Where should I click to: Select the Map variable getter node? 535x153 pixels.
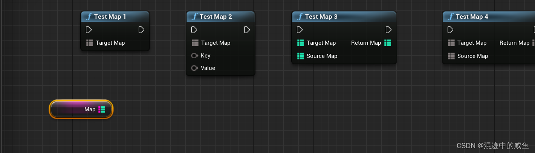[81, 109]
